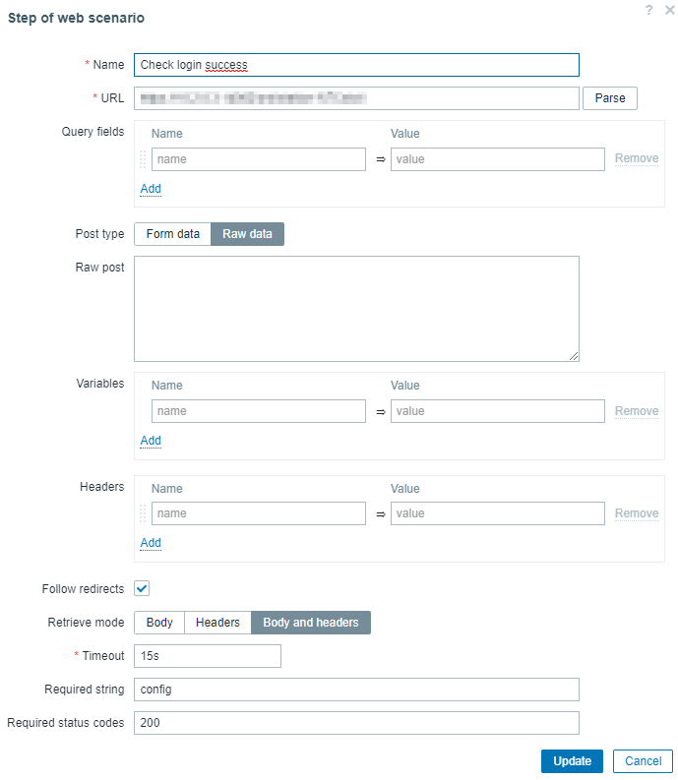Select Form data post type
The image size is (678, 780).
pyautogui.click(x=172, y=234)
